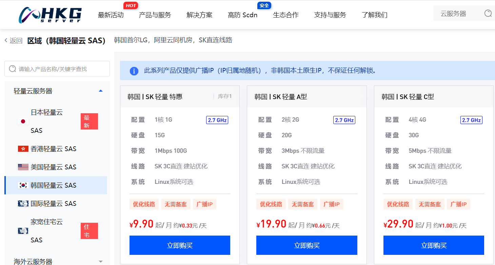Image resolution: width=495 pixels, height=265 pixels.
Task: Click the Japan flag icon
Action: click(23, 121)
